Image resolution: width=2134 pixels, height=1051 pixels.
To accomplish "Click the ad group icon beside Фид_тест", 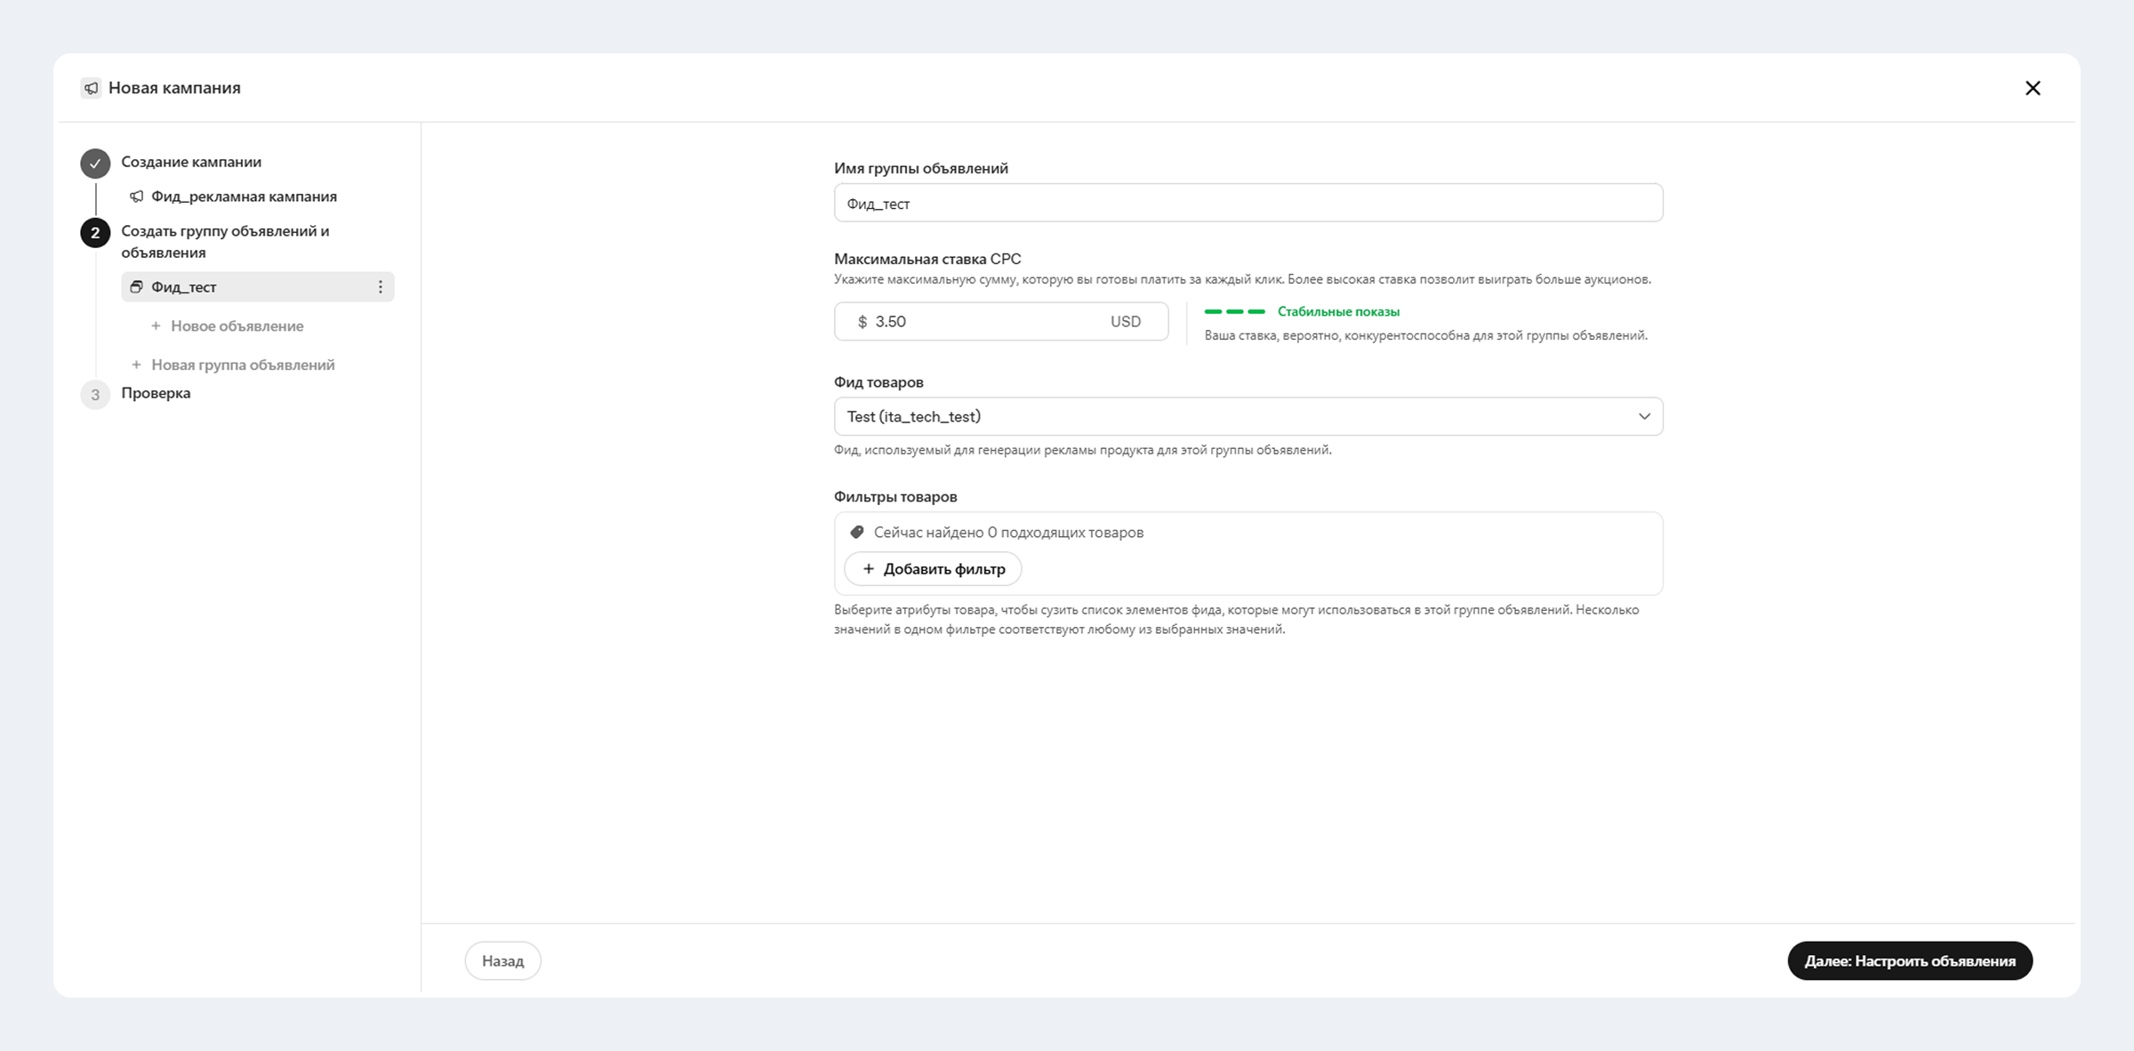I will pyautogui.click(x=136, y=287).
